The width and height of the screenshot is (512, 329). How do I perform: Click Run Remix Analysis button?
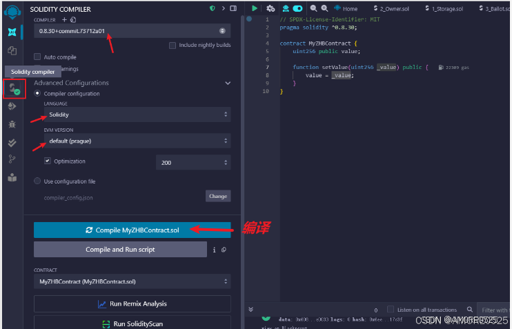132,304
